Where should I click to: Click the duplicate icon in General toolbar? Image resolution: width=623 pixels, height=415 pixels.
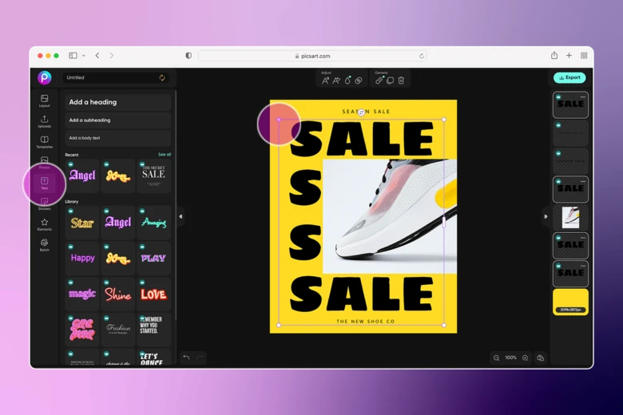(391, 80)
